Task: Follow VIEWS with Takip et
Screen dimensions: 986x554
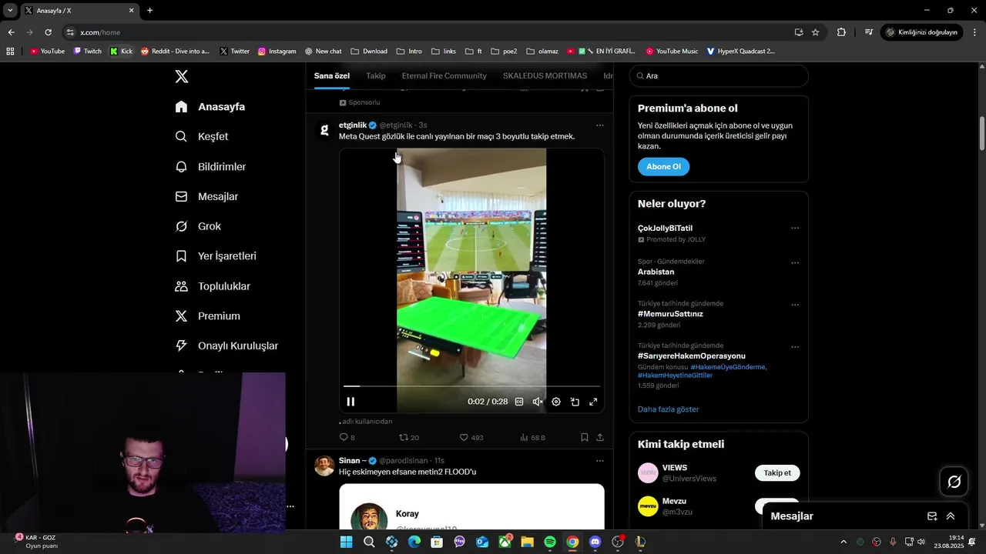Action: [777, 473]
